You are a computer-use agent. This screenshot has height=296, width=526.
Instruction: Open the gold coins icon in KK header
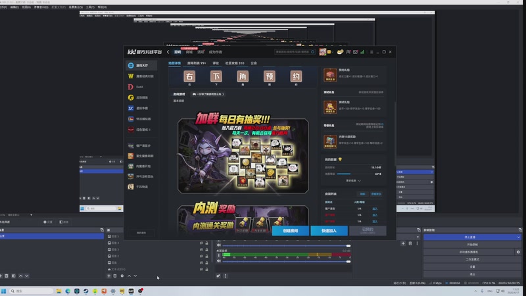pos(340,52)
